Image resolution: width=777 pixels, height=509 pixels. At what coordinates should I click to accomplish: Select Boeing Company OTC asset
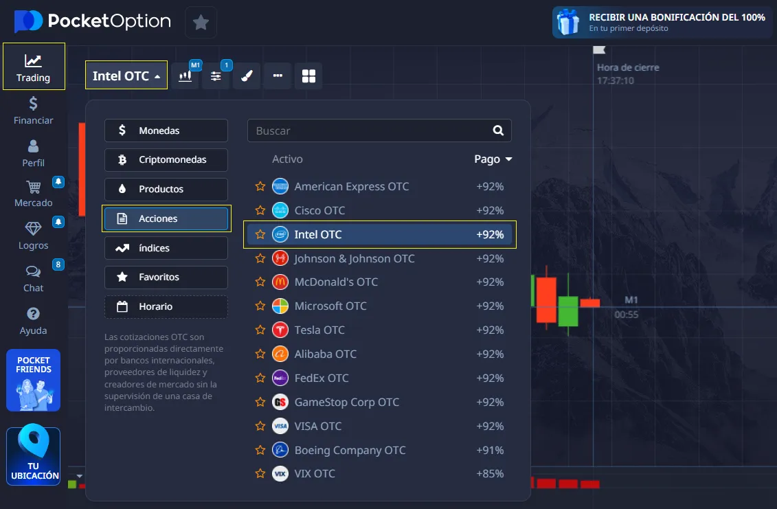[x=380, y=450]
